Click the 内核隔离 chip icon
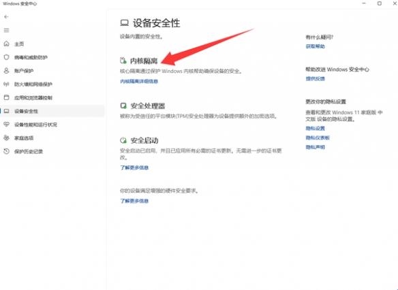The height and width of the screenshot is (290, 398). 123,61
